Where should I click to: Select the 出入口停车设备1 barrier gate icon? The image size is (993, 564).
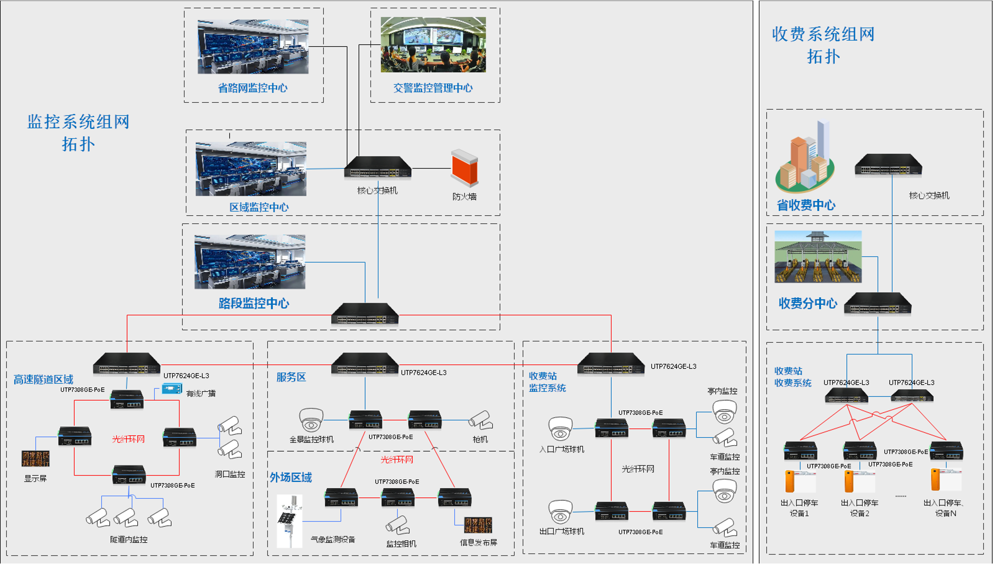pyautogui.click(x=800, y=482)
